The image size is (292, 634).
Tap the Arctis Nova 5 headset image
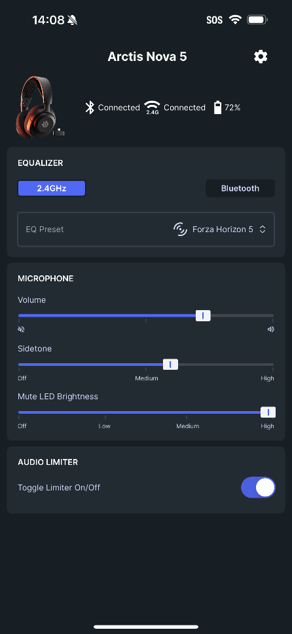pos(41,108)
